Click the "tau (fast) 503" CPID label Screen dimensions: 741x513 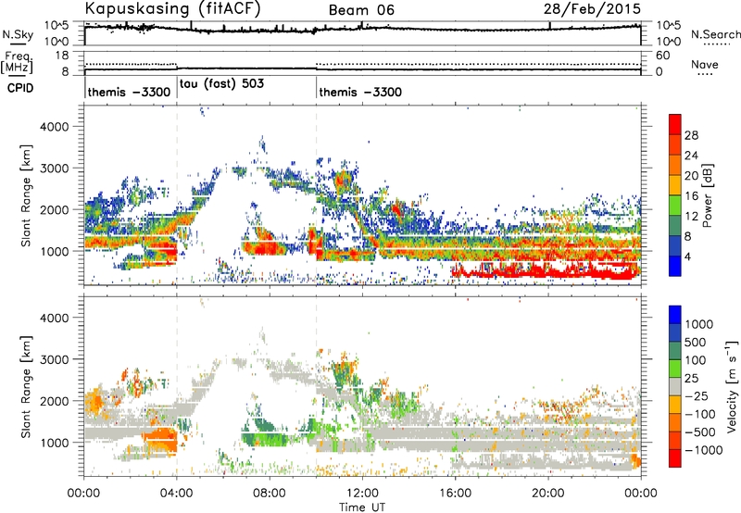point(221,83)
